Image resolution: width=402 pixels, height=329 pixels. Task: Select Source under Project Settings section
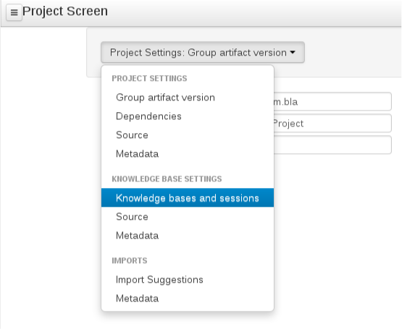pyautogui.click(x=188, y=135)
